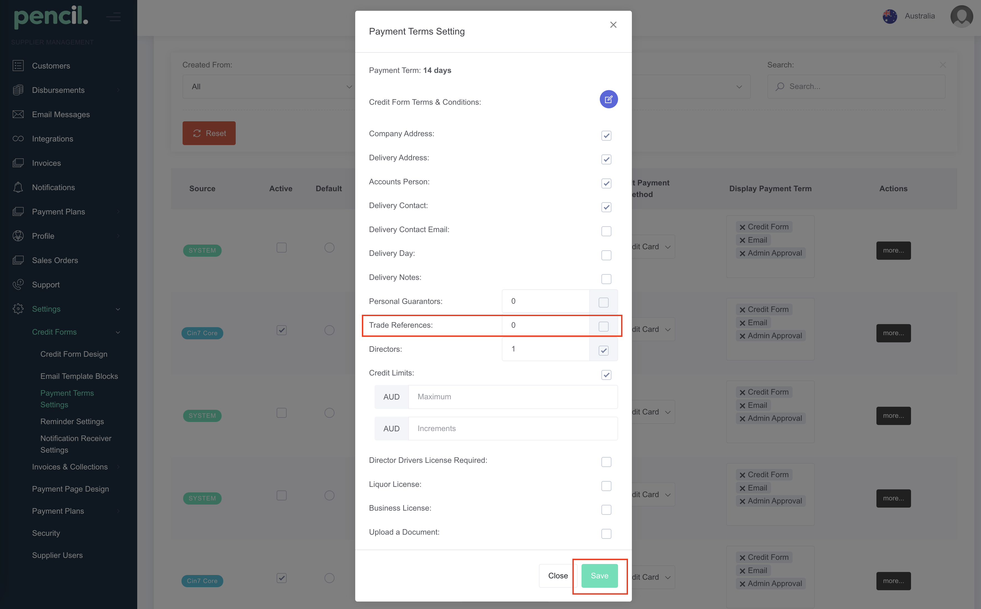981x609 pixels.
Task: Enable Director Drivers License Required checkbox
Action: coord(606,462)
